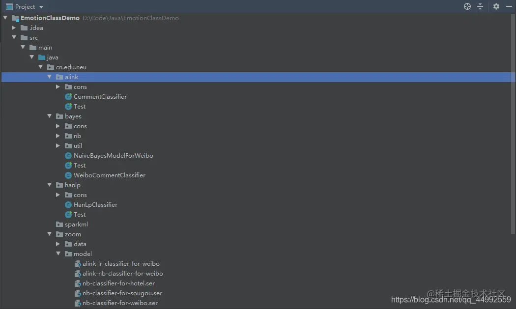This screenshot has height=309, width=516.
Task: Click the data folder icon
Action: click(68, 244)
